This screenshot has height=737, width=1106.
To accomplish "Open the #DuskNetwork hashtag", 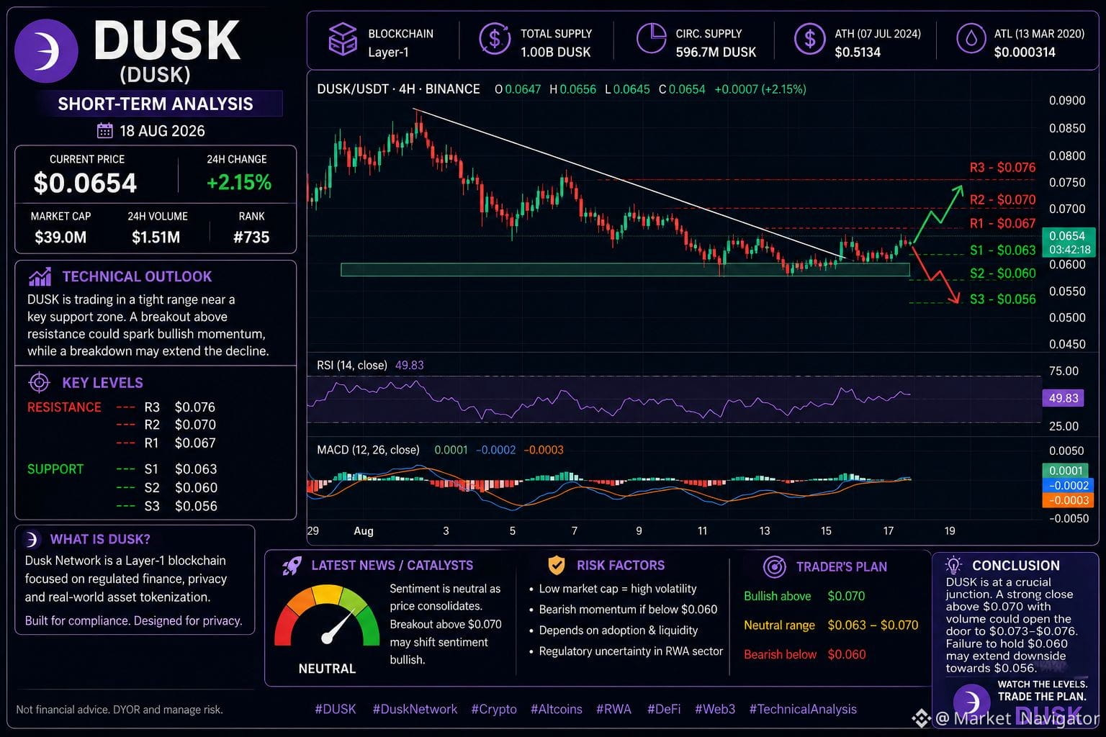I will click(415, 709).
